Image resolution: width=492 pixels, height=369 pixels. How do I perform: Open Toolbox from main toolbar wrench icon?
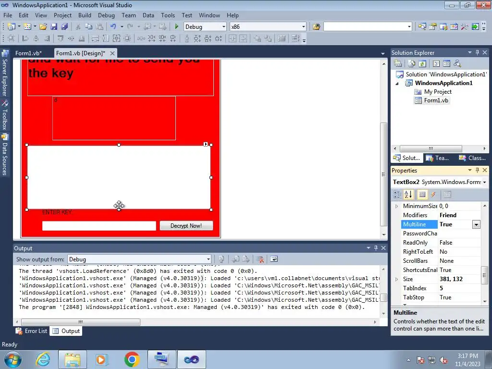pyautogui.click(x=465, y=27)
